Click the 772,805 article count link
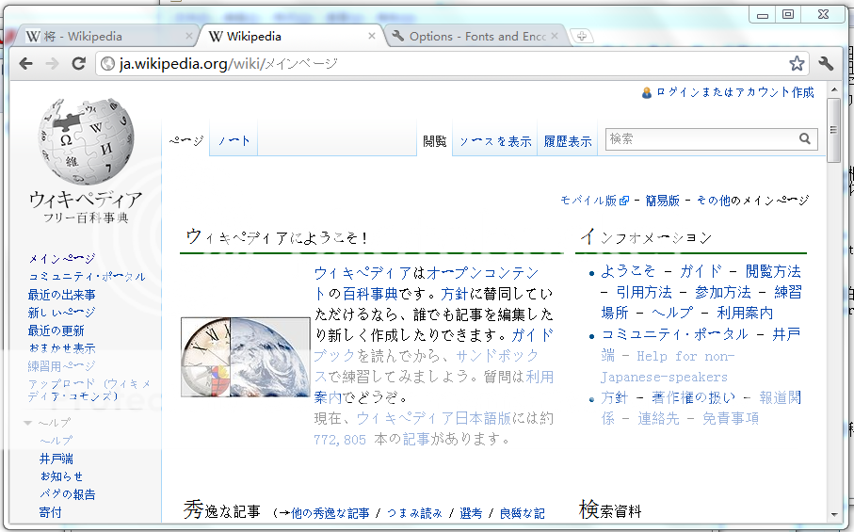The height and width of the screenshot is (532, 854). (340, 439)
